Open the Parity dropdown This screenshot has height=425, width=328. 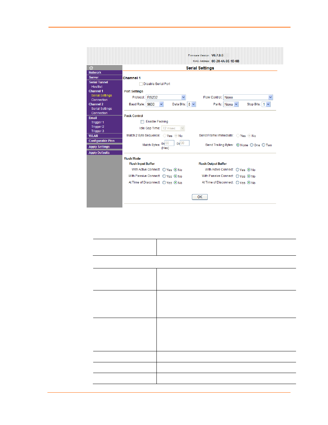[231, 104]
